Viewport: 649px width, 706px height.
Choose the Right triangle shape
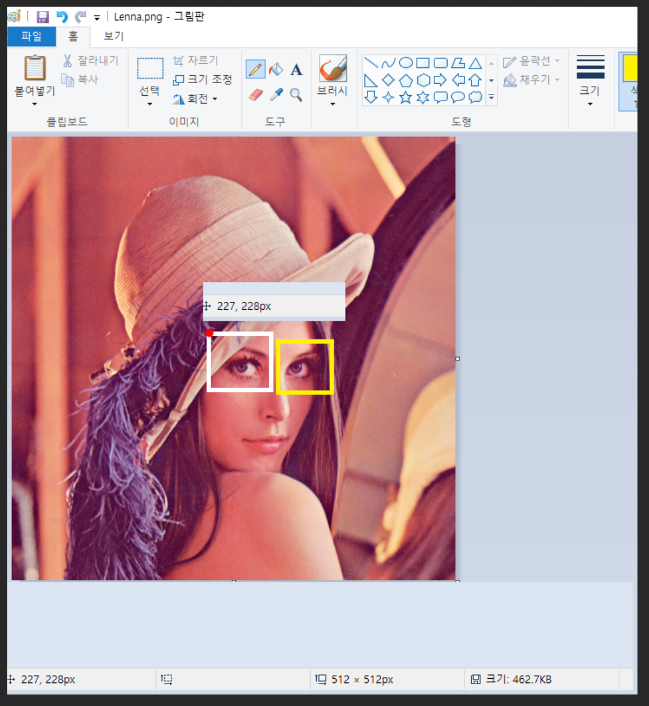(371, 81)
